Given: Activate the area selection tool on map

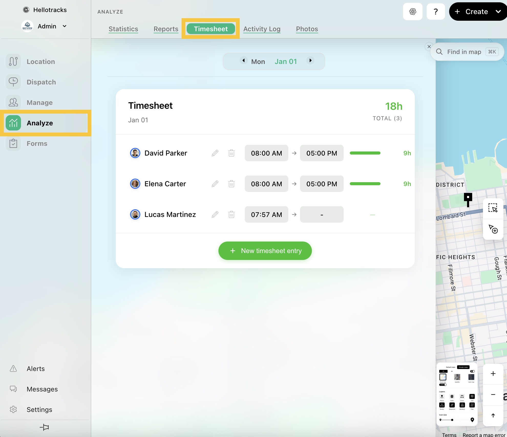Looking at the screenshot, I should 493,208.
